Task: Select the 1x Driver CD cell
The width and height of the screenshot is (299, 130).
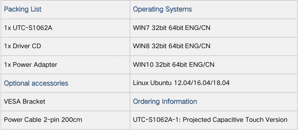Action: [65, 46]
